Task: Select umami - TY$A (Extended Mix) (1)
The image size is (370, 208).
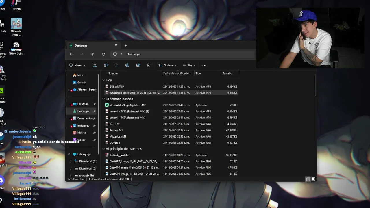Action: 171,112
